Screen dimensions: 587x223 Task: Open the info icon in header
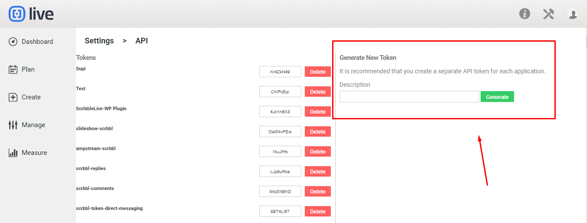click(524, 14)
